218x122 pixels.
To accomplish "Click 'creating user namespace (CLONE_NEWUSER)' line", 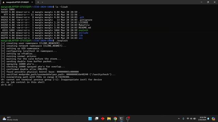I will click(32, 43).
